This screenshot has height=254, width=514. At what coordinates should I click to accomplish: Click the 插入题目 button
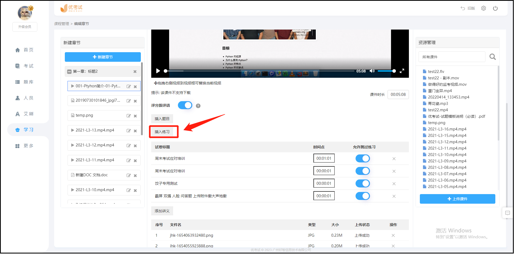(x=162, y=119)
